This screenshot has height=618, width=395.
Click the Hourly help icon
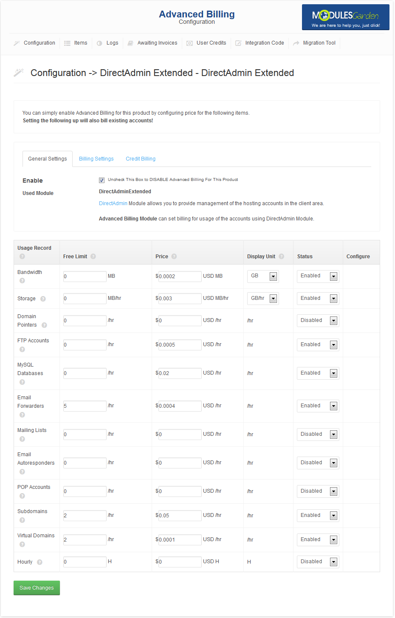tap(39, 562)
